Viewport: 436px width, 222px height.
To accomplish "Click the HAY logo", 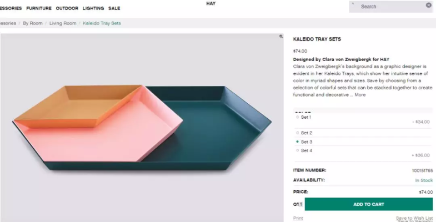I will (211, 4).
